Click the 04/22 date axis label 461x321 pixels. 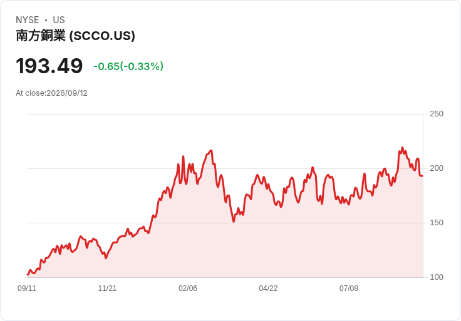(x=268, y=288)
